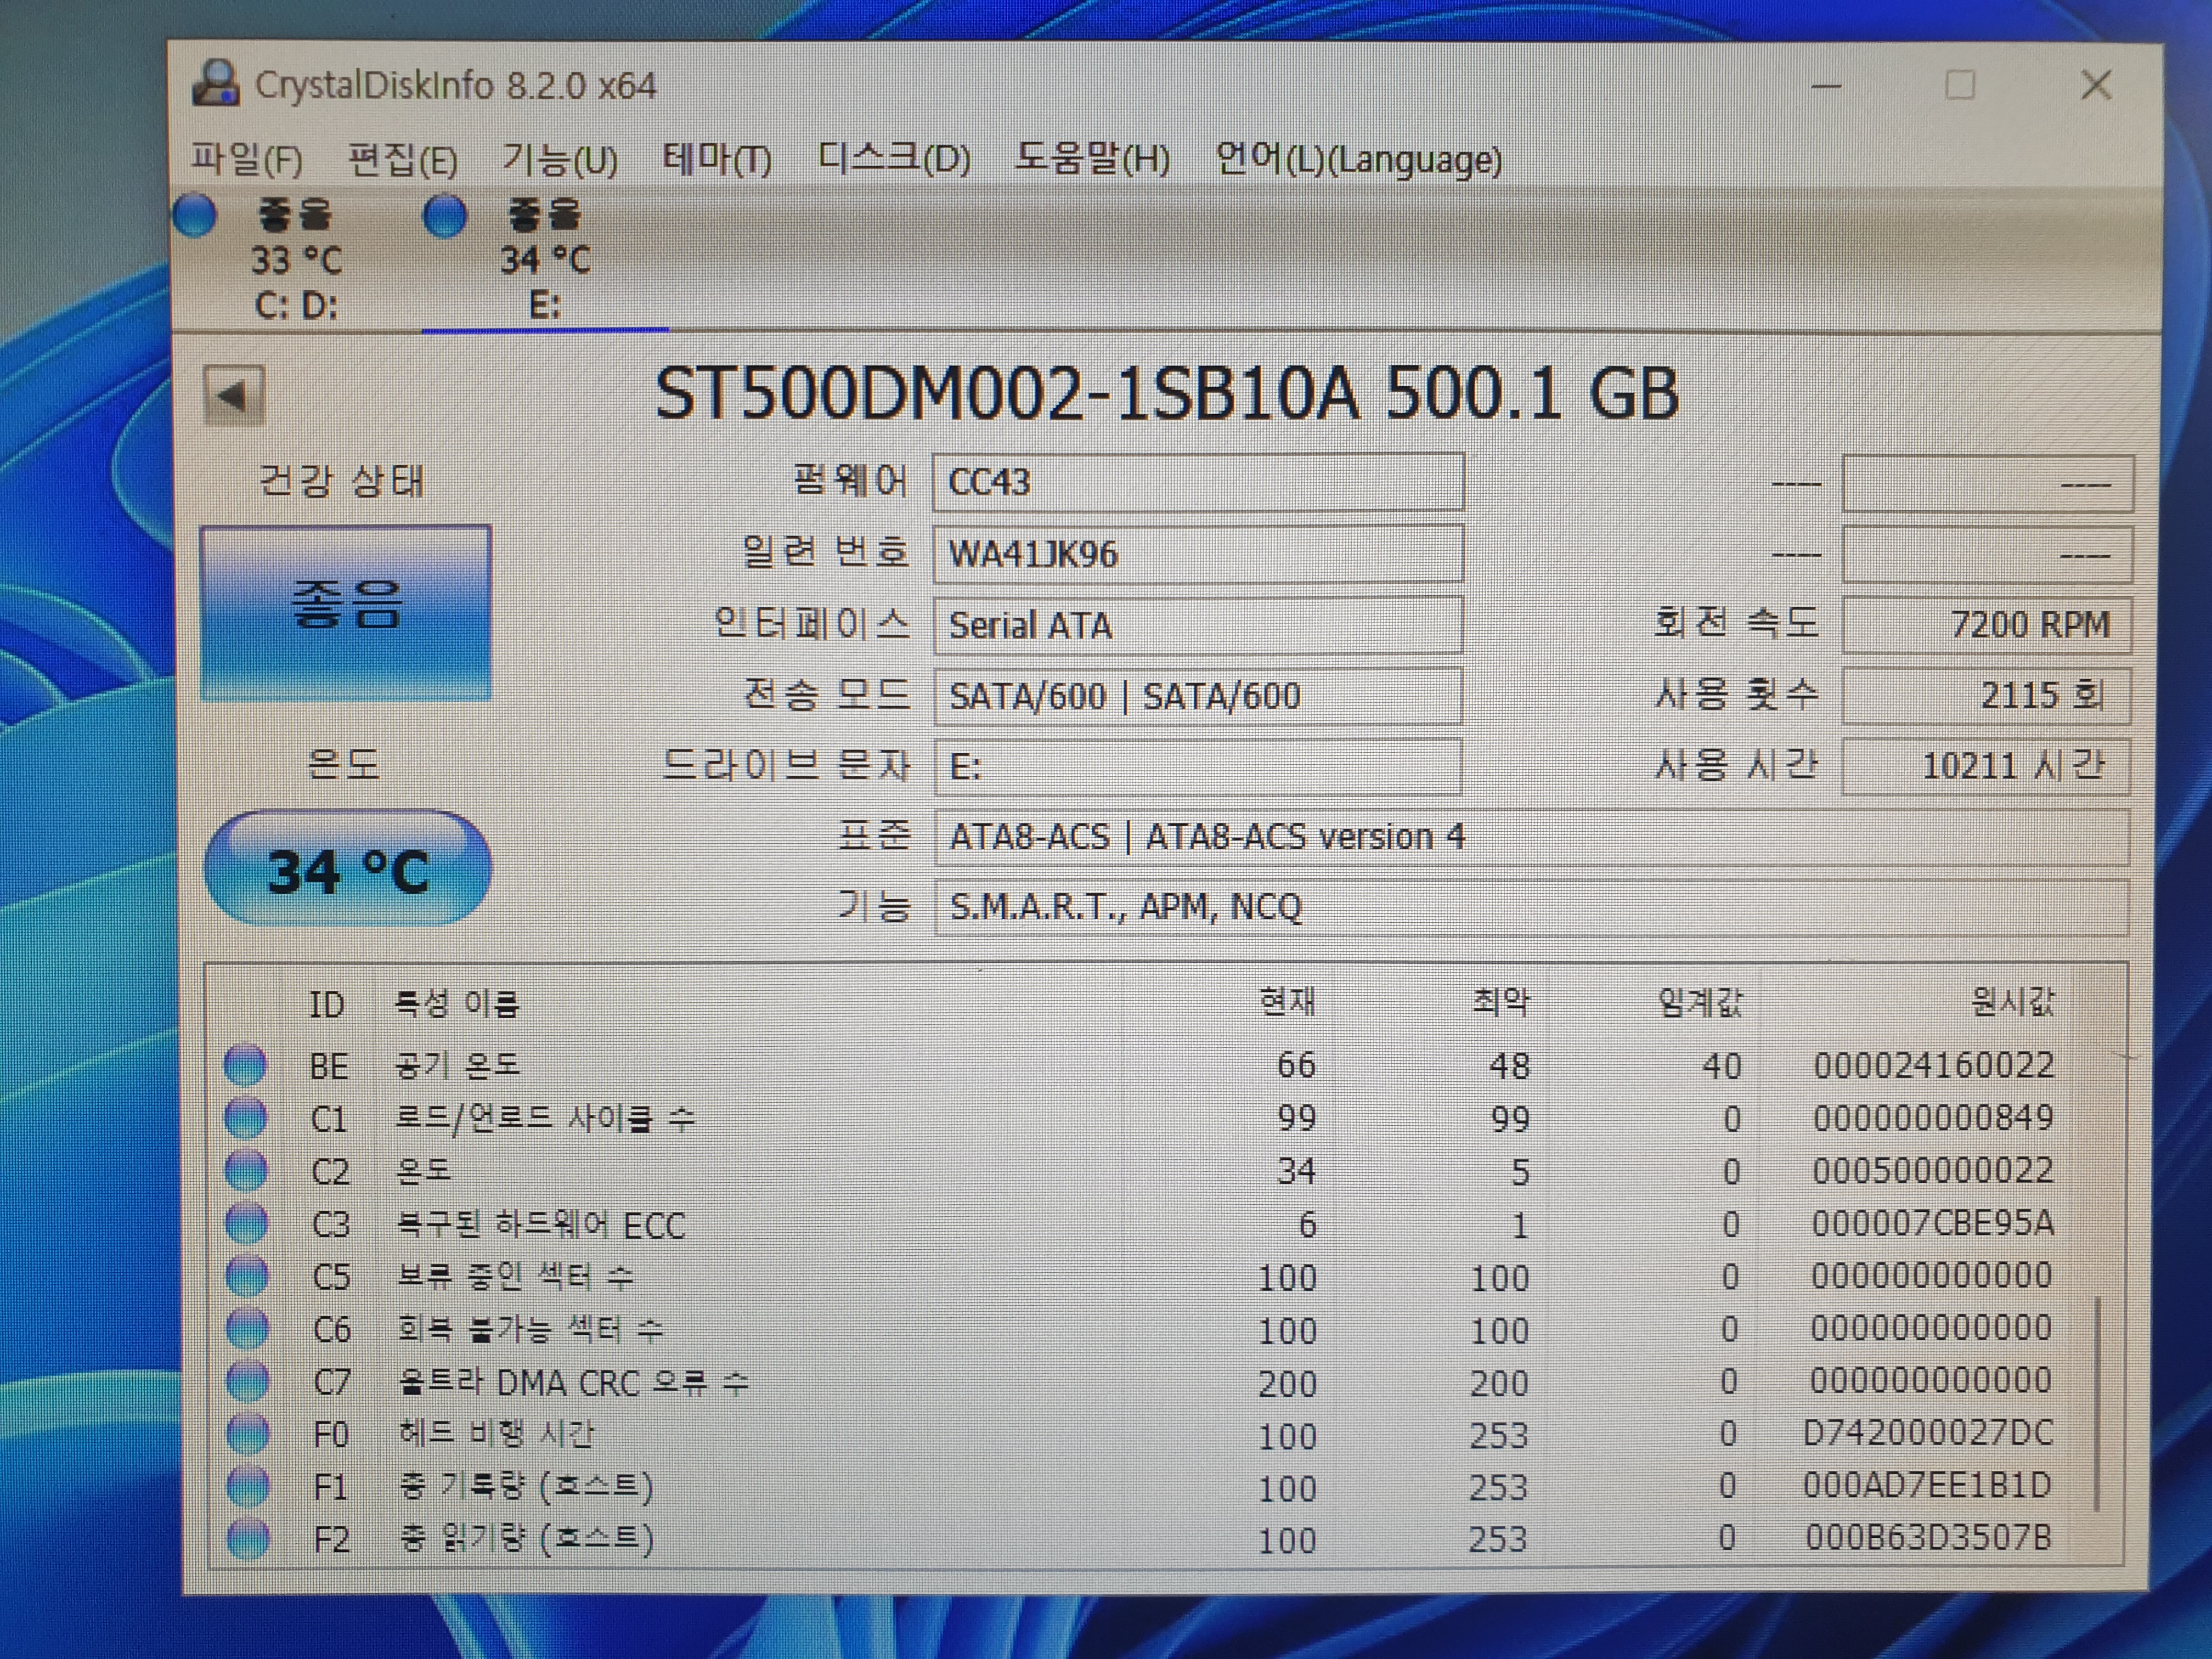The width and height of the screenshot is (2212, 1659).
Task: Click the serial number field WA41JK96
Action: click(1198, 553)
